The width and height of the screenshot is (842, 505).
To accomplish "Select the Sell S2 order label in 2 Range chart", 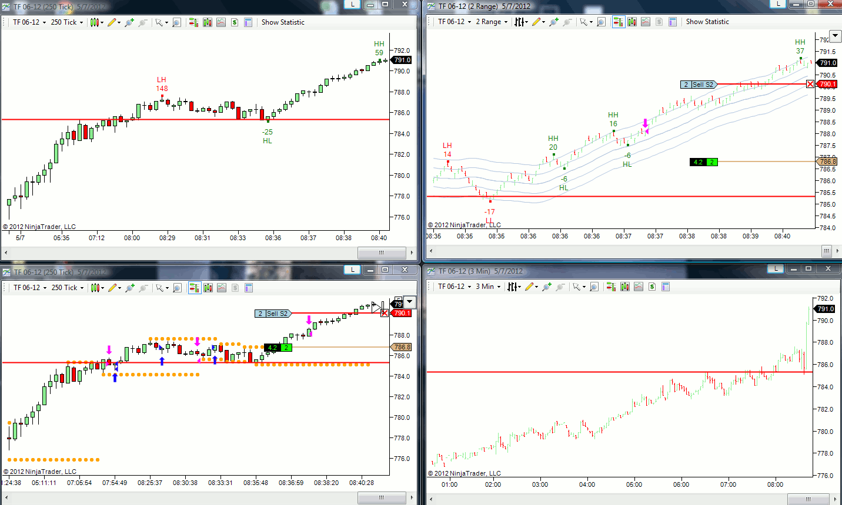I will point(699,85).
